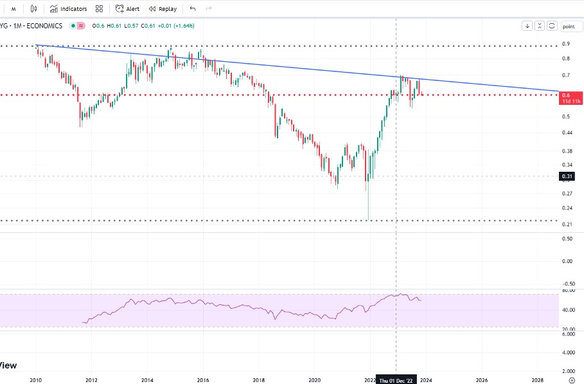Click the change value +0.01 (+1.64%)
This screenshot has width=584, height=384.
click(x=176, y=26)
